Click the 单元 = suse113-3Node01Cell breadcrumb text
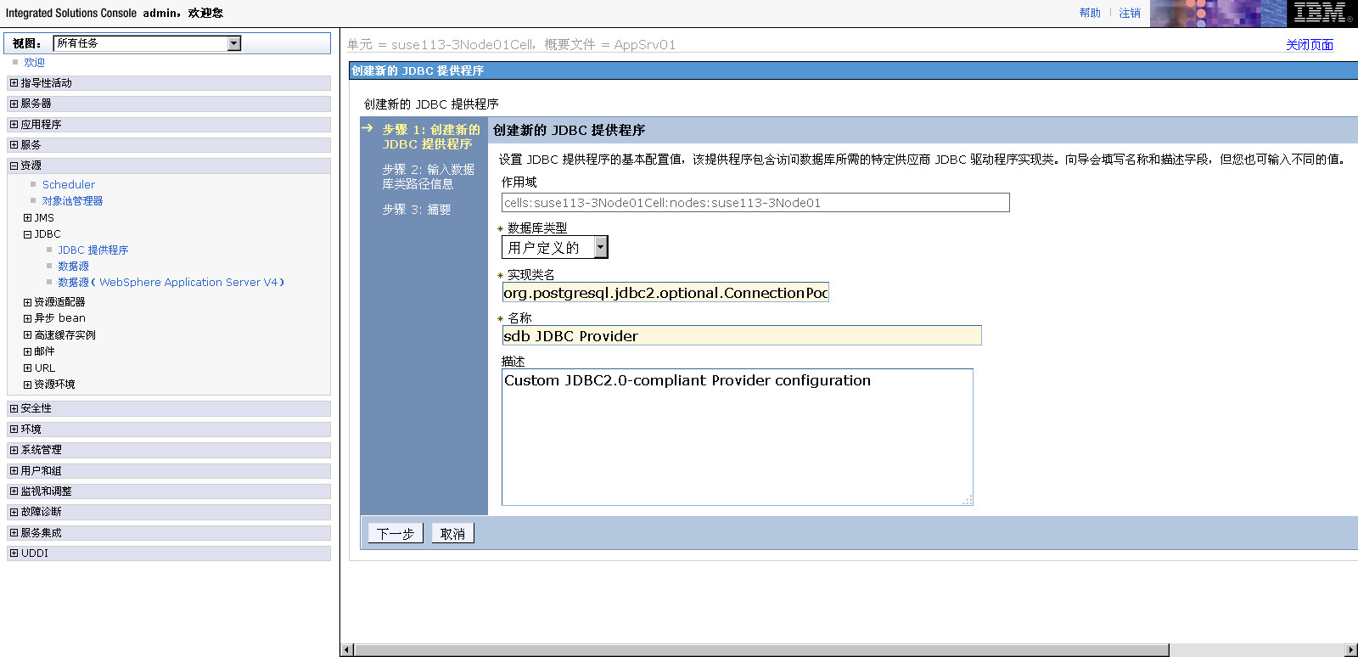This screenshot has width=1358, height=657. [440, 45]
